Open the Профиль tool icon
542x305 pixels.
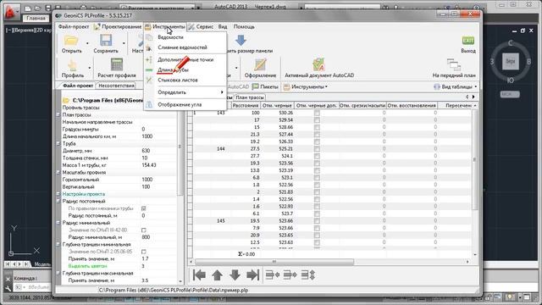coord(72,65)
